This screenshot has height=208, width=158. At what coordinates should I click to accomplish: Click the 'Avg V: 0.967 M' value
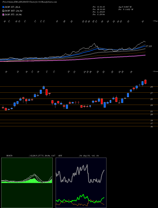[125, 7]
